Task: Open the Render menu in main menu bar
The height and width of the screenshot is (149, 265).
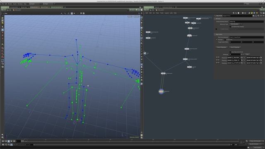Action: (10, 4)
